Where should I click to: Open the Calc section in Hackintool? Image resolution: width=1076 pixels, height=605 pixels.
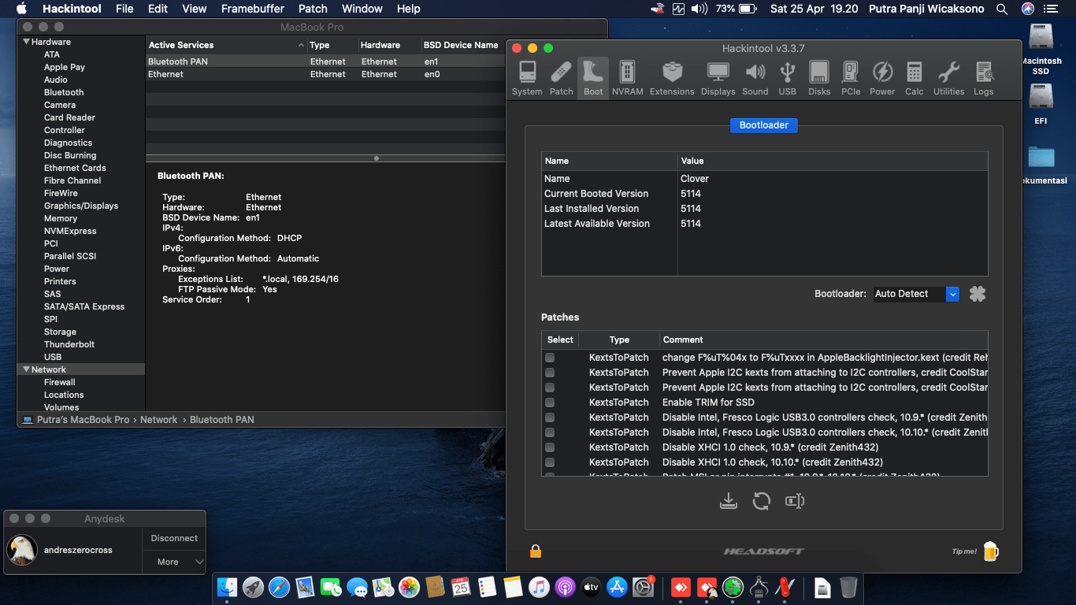point(914,79)
